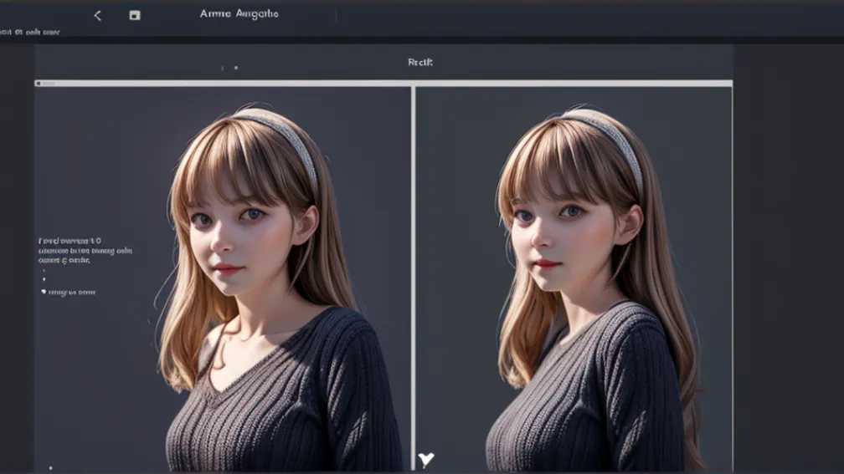The width and height of the screenshot is (844, 474).
Task: Click the tiny dot under the left portrait
Action: tap(51, 468)
